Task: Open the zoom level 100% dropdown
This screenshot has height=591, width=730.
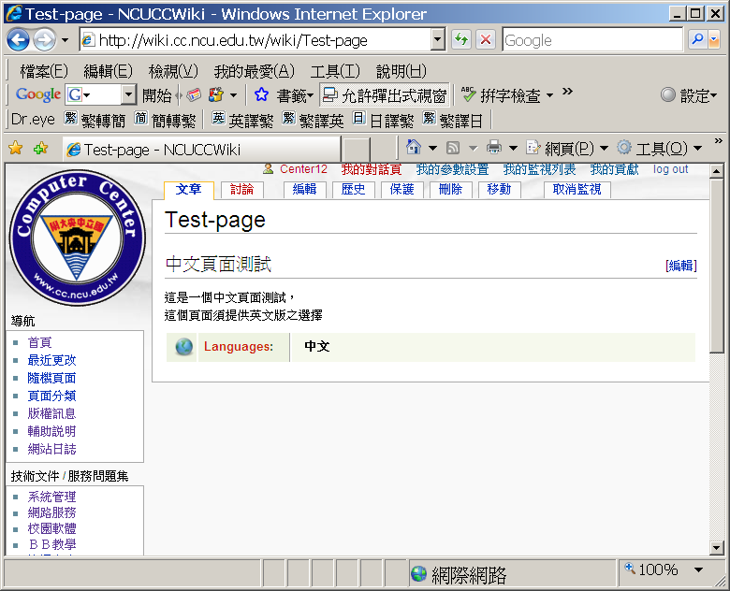Action: click(698, 569)
